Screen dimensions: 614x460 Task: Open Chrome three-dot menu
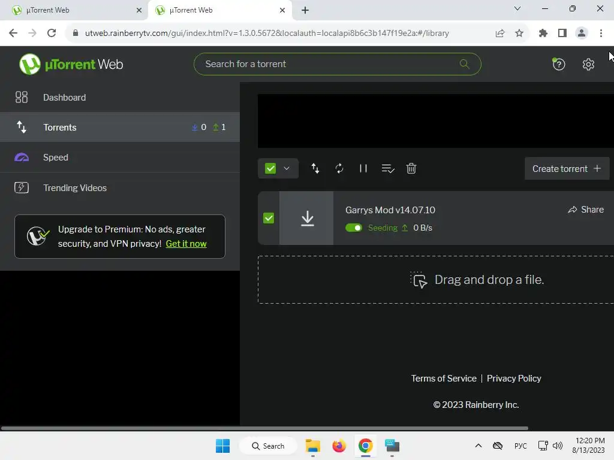pos(601,34)
